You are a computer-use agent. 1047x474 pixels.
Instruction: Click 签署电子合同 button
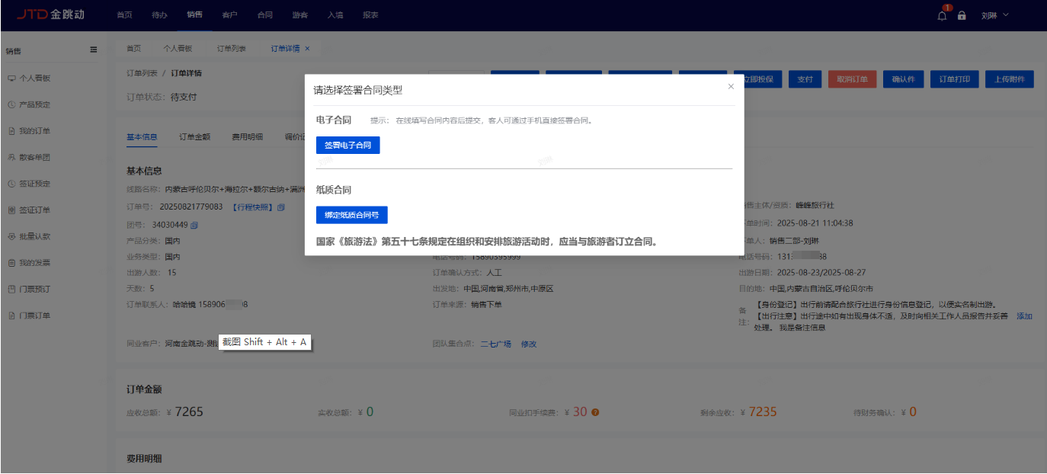[x=347, y=145]
